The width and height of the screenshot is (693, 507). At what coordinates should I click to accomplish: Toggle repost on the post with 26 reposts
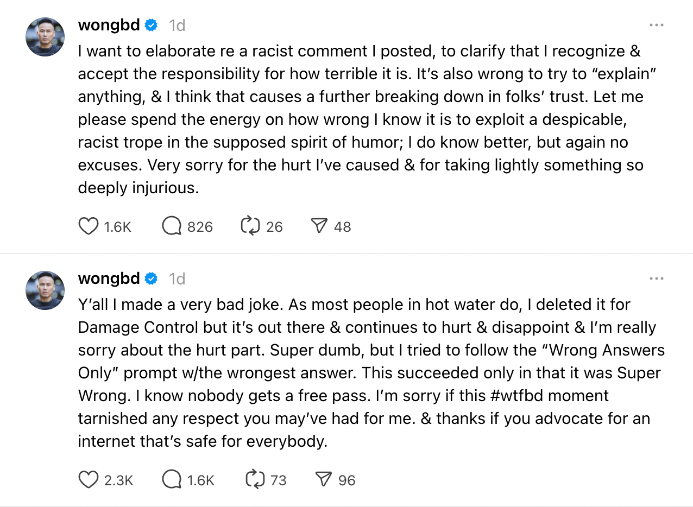coord(249,226)
